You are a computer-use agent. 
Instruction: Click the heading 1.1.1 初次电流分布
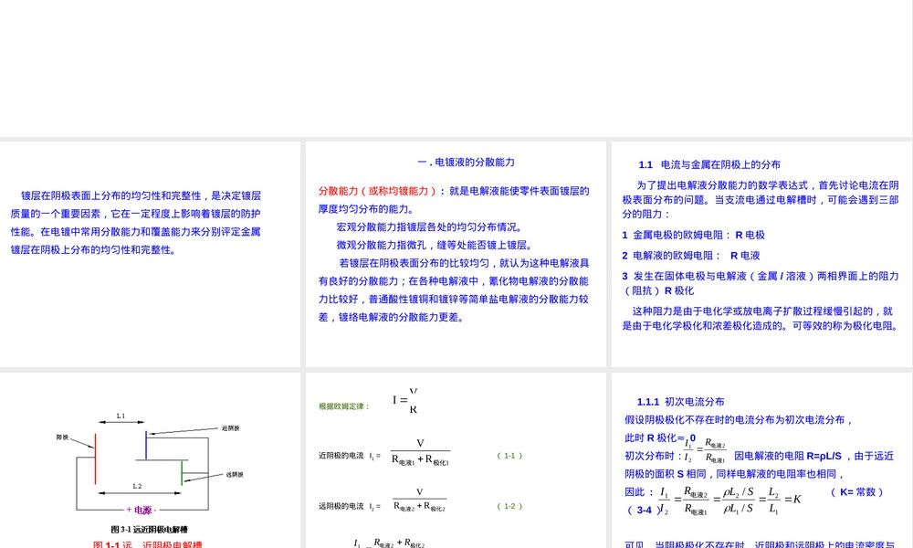(x=681, y=402)
